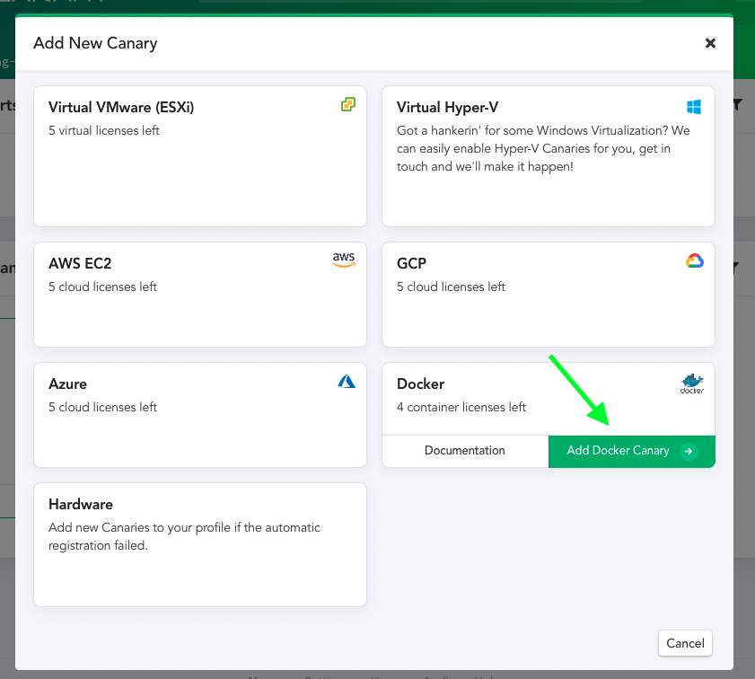Screen dimensions: 755x679
Task: Click the AWS EC2 '5 cloud licenses left' text
Action: [x=103, y=287]
